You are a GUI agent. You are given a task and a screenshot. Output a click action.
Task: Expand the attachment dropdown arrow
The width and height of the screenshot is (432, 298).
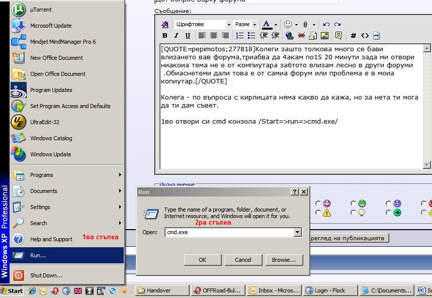click(x=314, y=25)
